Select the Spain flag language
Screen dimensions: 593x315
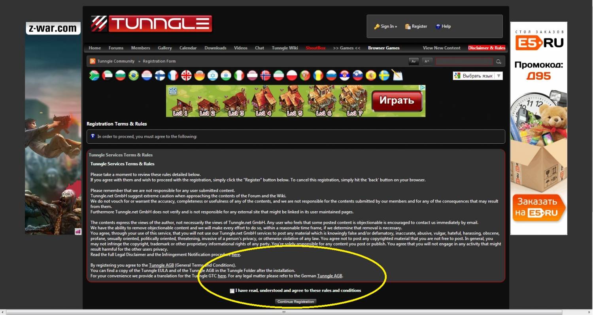click(371, 75)
